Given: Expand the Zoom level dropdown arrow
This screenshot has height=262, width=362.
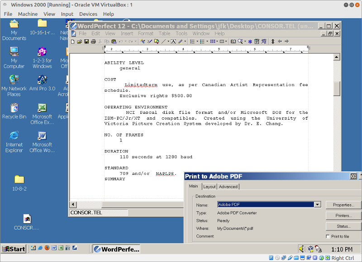Looking at the screenshot, I should [x=245, y=42].
